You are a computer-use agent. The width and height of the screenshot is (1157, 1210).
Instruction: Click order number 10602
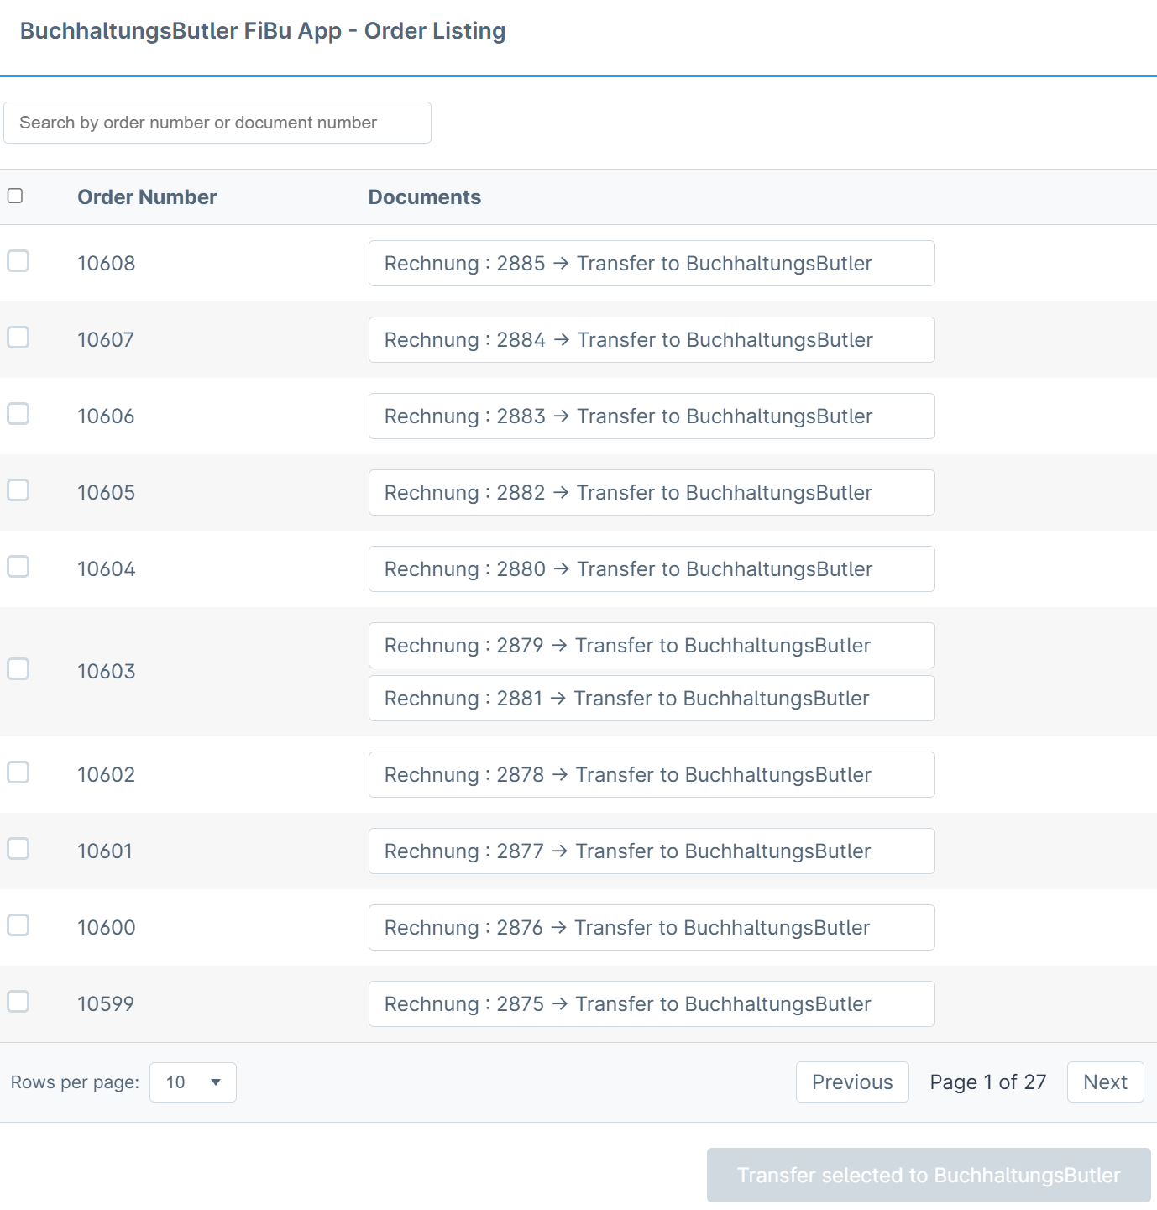(x=107, y=775)
